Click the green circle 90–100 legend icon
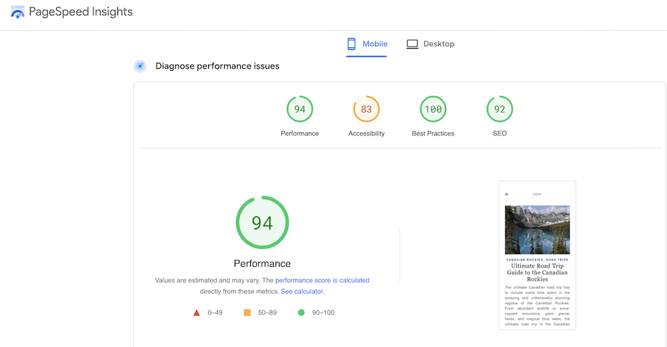Screen dimensions: 667x347 [x=301, y=312]
